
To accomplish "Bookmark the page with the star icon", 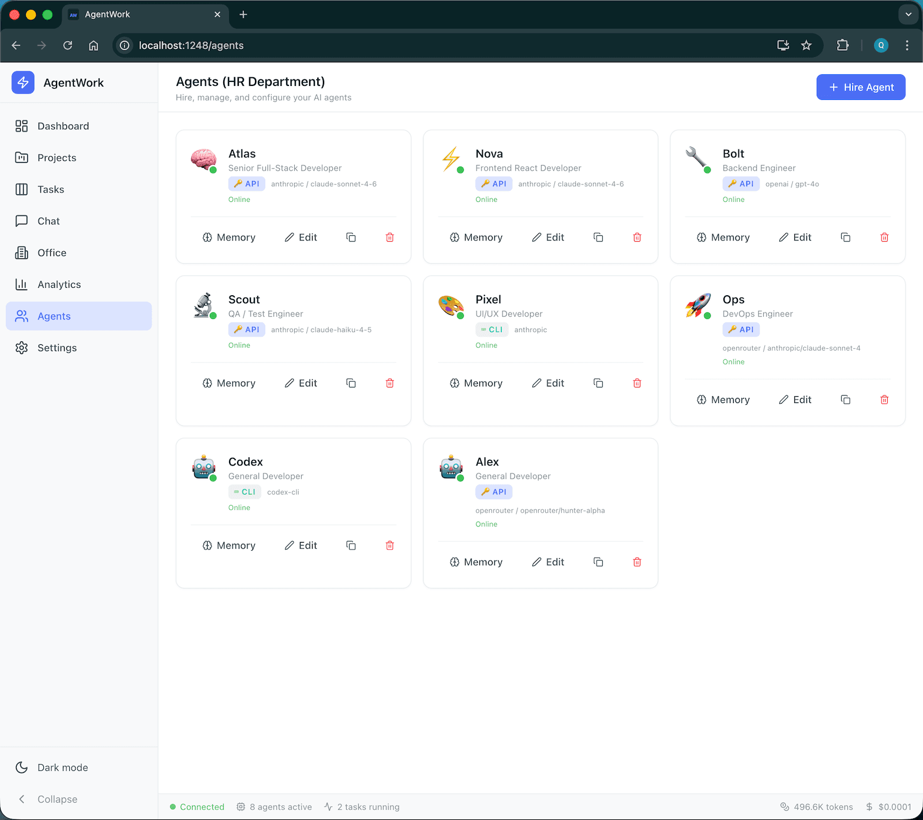I will pos(806,45).
